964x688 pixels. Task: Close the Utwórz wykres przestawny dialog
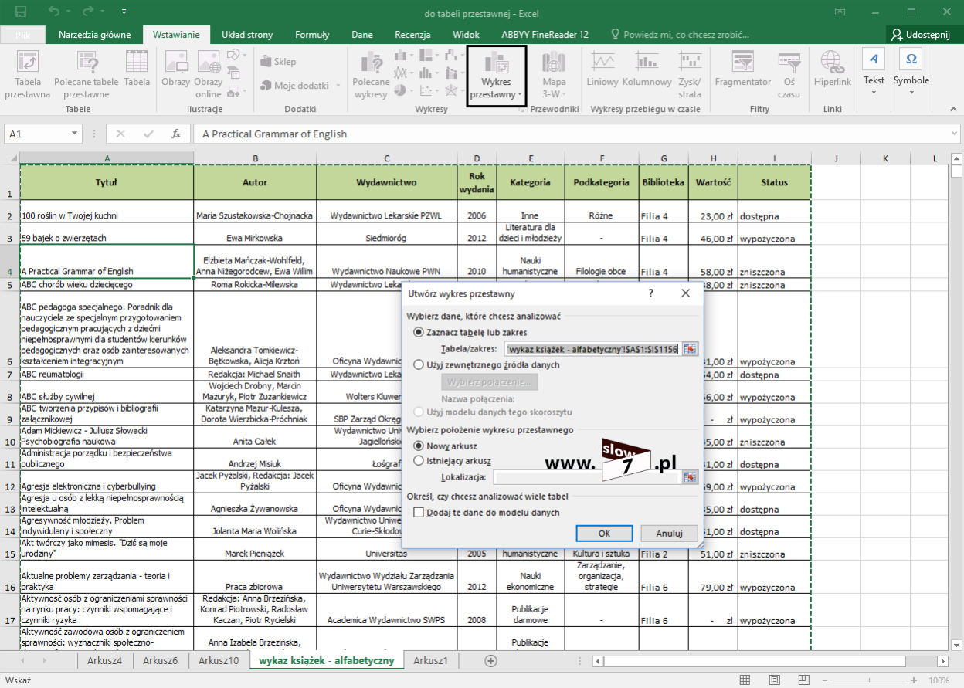(685, 293)
